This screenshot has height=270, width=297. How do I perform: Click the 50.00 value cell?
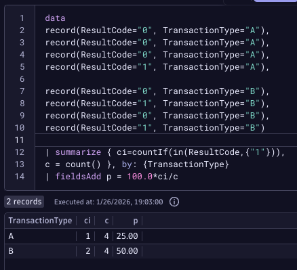pos(127,251)
